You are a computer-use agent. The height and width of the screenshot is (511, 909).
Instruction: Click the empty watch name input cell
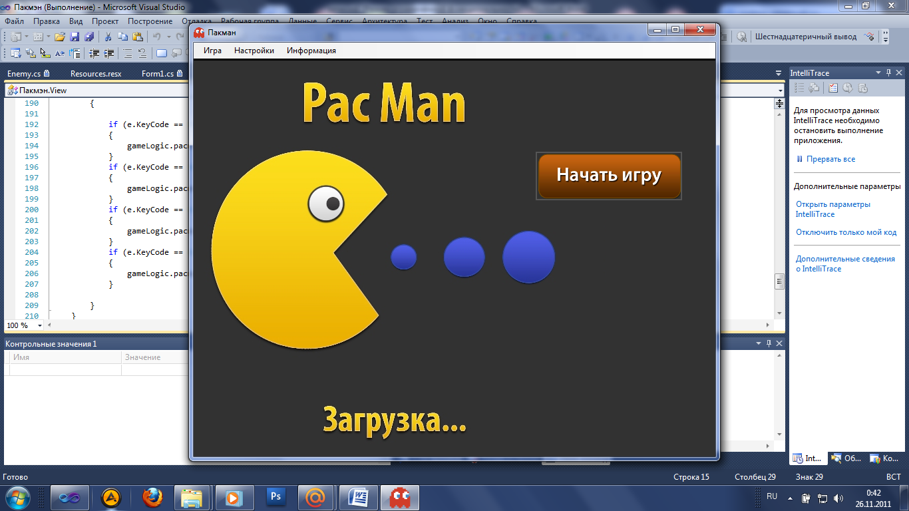pyautogui.click(x=65, y=369)
